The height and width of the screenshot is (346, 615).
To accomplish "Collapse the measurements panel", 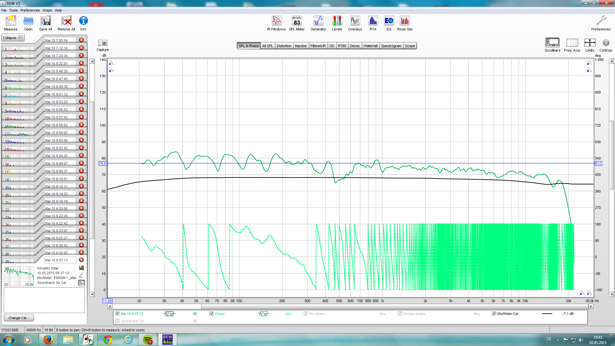I will (x=13, y=38).
